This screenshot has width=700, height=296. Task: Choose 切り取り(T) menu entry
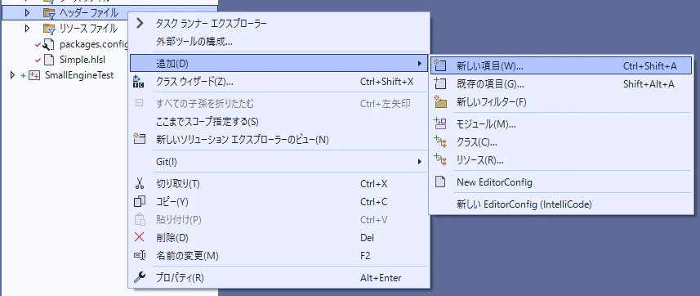pos(279,184)
